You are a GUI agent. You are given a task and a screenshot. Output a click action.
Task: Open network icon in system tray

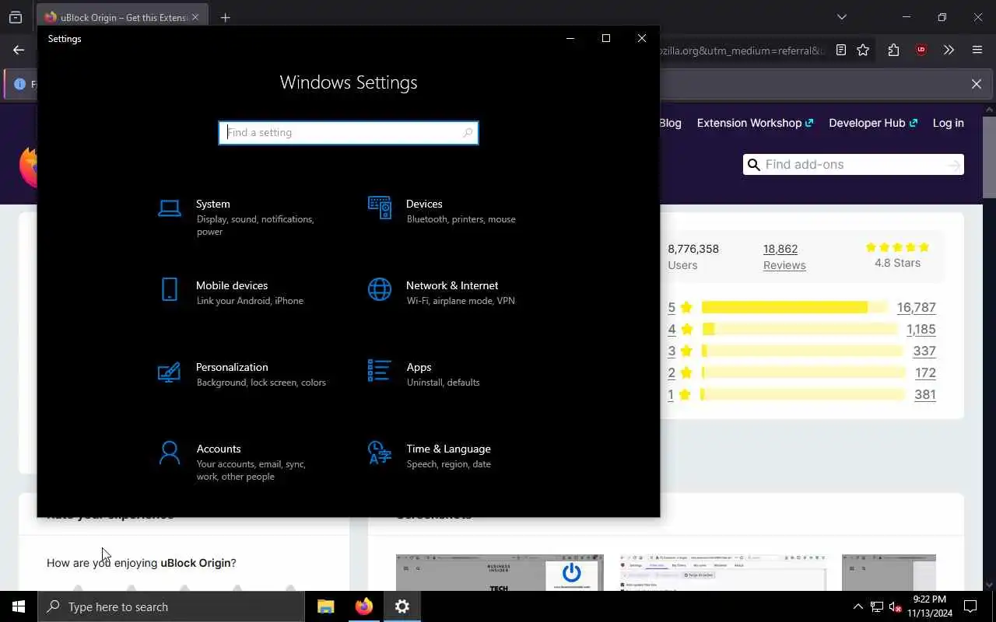(877, 606)
